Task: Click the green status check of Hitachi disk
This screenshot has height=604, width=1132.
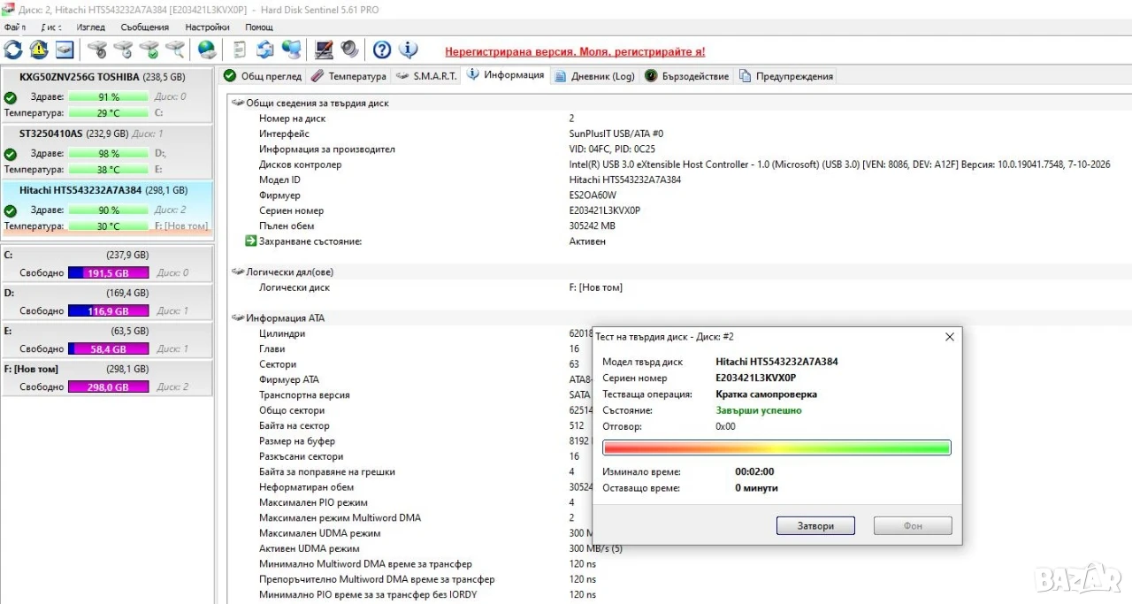Action: tap(10, 210)
